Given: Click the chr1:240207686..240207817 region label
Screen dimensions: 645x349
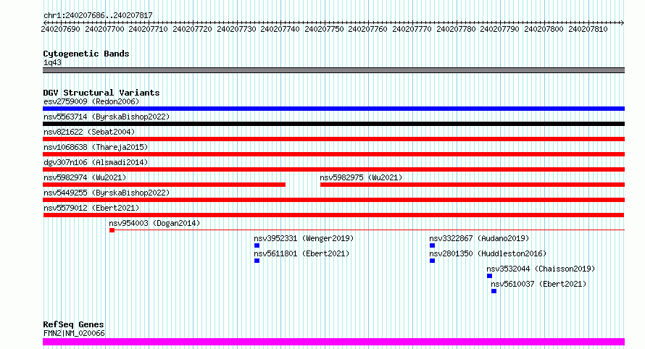Looking at the screenshot, I should coord(98,15).
